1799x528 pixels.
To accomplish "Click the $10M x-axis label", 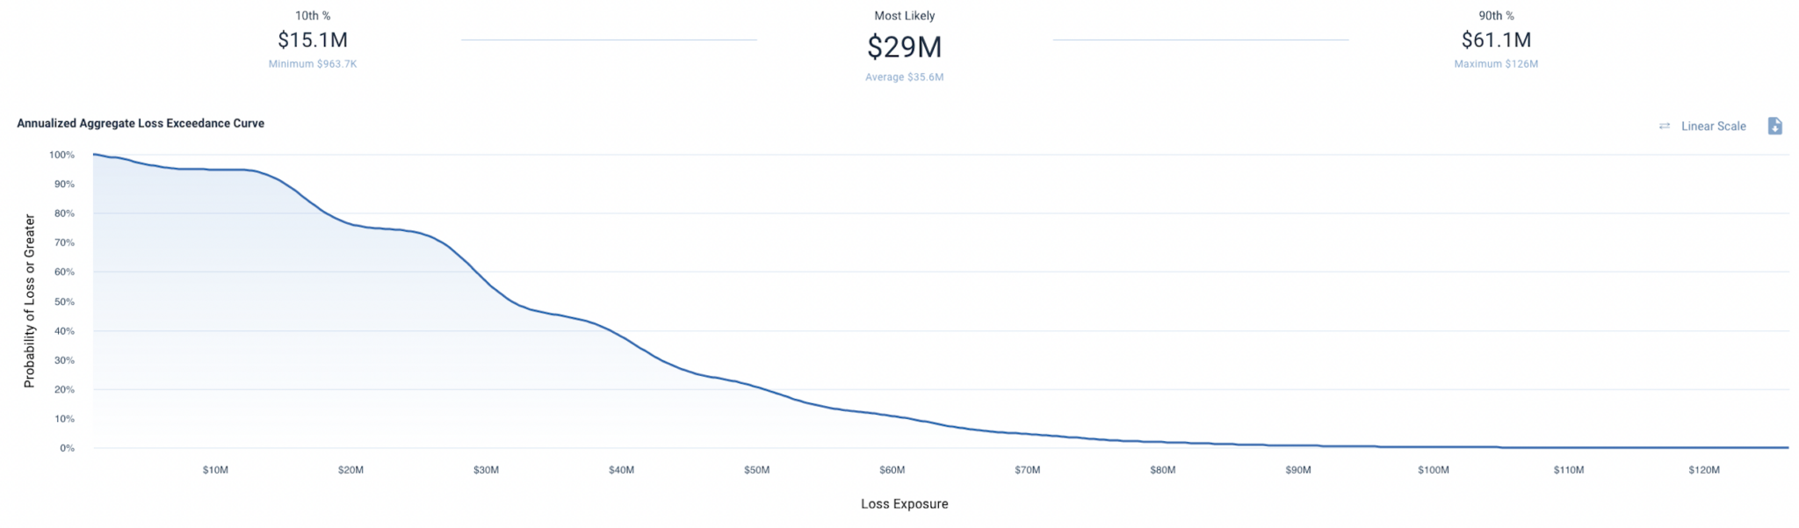I will pyautogui.click(x=215, y=470).
